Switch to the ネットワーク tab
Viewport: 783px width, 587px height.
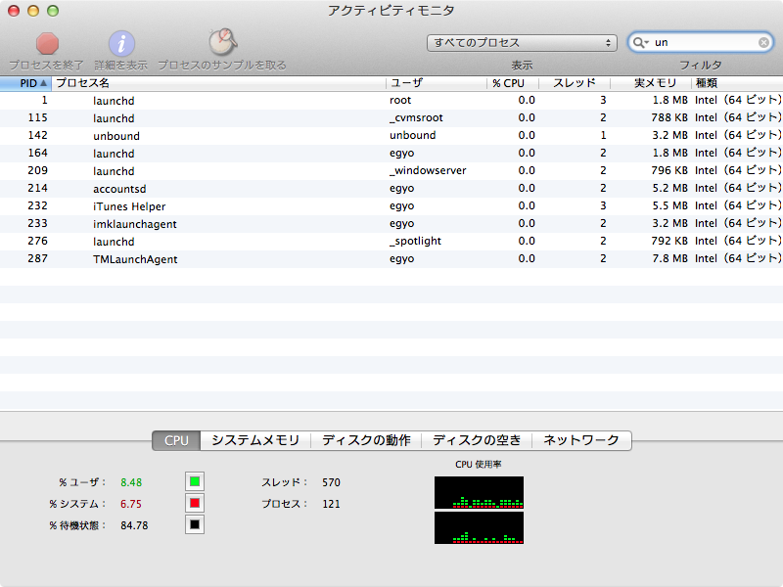581,441
